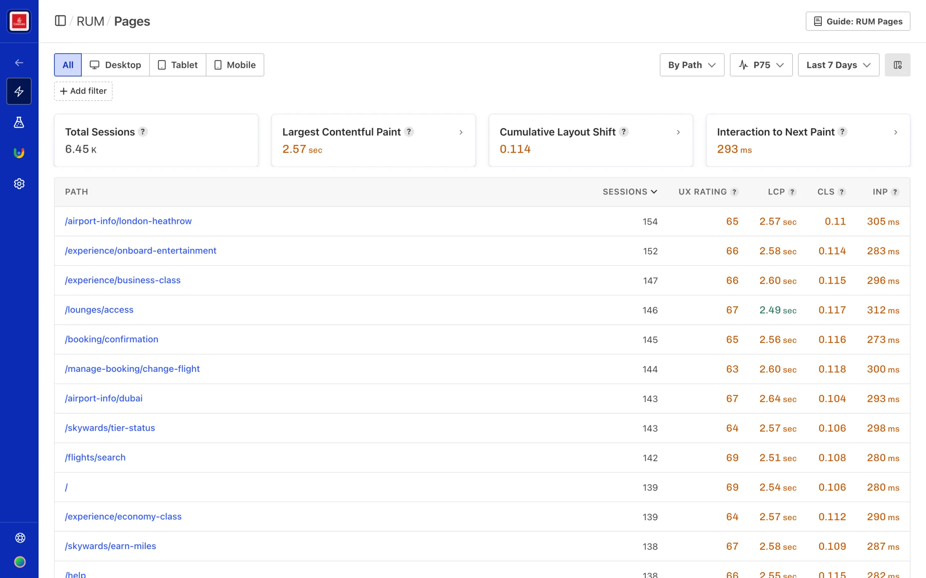Expand the Largest Contentful Paint card chevron
This screenshot has width=926, height=578.
461,132
